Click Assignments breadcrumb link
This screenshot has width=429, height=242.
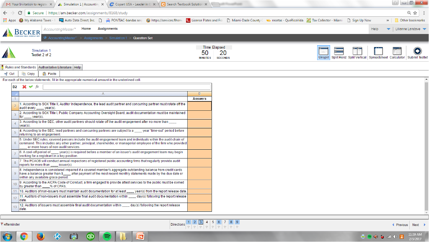[x=93, y=38]
